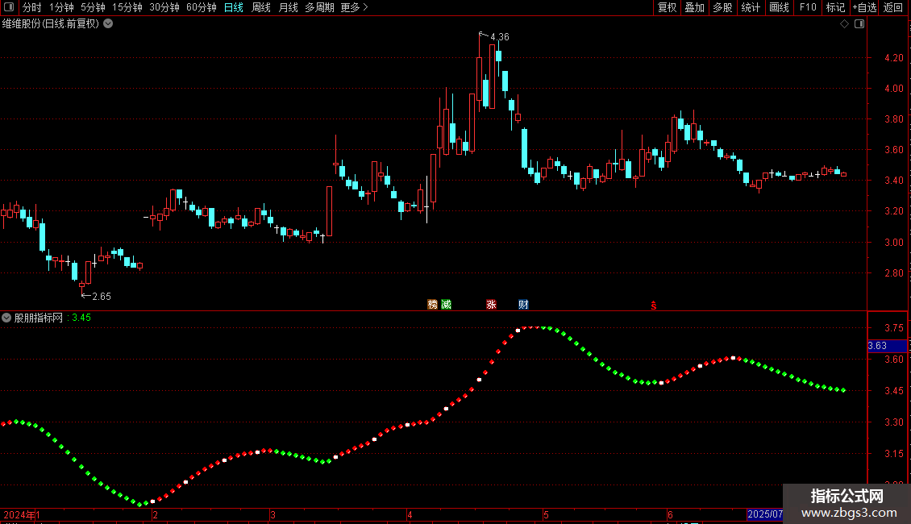Click the month 2 marker on timeline
Image resolution: width=911 pixels, height=524 pixels.
[x=155, y=514]
